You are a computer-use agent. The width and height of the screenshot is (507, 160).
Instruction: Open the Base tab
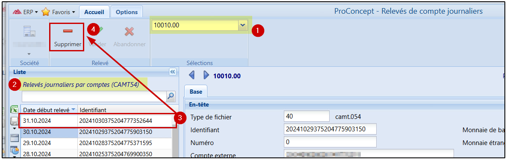196,92
